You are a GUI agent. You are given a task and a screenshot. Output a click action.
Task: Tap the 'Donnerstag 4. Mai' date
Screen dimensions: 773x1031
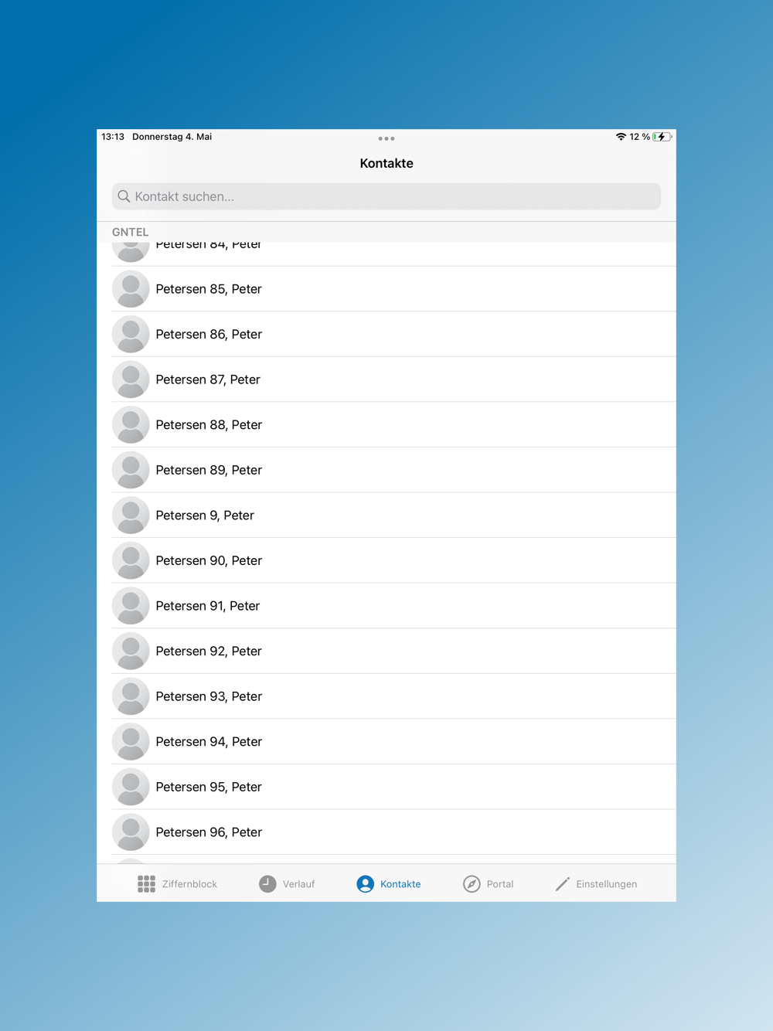pyautogui.click(x=172, y=137)
